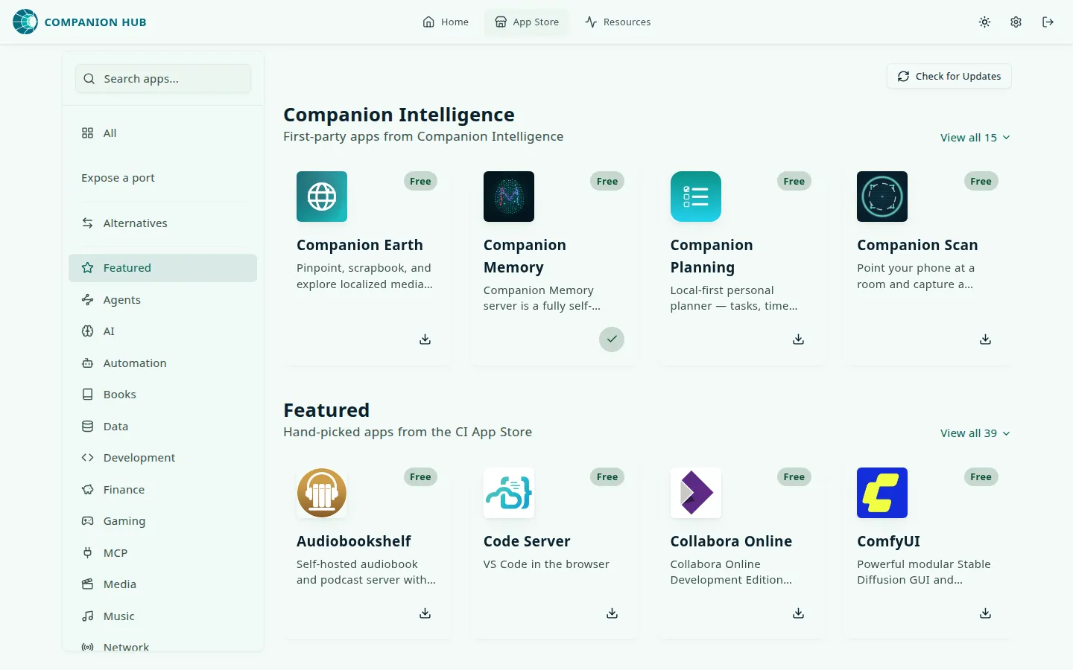Screen dimensions: 1073x670
Task: Click the Code Server logo
Action: [509, 493]
